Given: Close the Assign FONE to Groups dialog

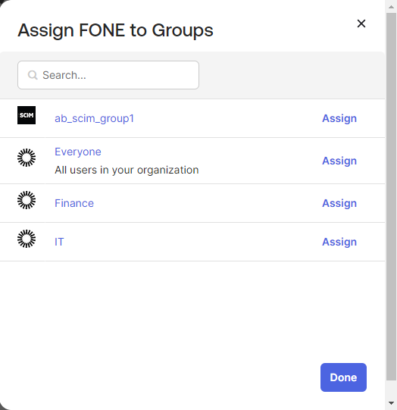Looking at the screenshot, I should point(361,23).
